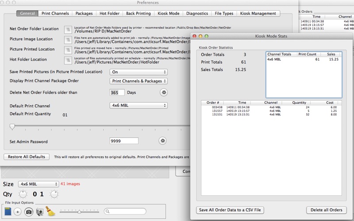Open the Save Printed Pictures dropdown
This screenshot has width=354, height=221.
(139, 72)
